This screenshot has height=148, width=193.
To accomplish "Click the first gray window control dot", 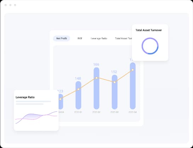I will pos(6,5).
